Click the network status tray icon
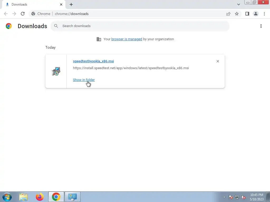The width and height of the screenshot is (270, 202). point(237,197)
